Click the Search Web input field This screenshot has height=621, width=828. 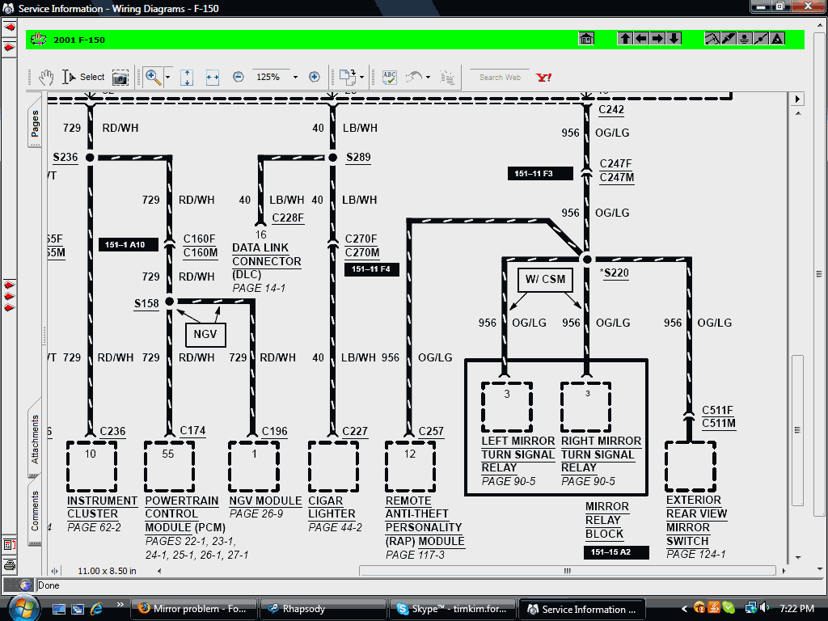[500, 78]
